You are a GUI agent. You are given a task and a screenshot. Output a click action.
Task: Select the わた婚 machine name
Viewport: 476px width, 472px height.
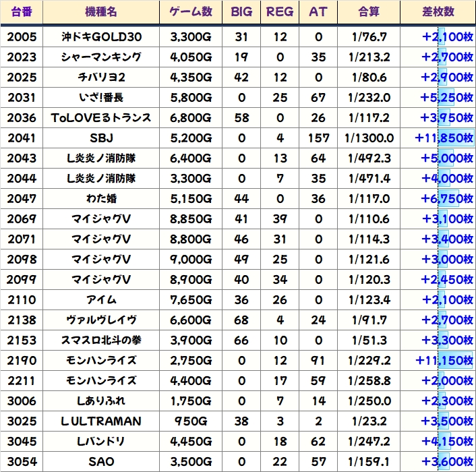(x=101, y=199)
